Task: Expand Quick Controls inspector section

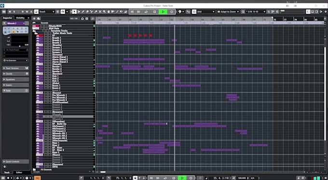Action: (15, 161)
